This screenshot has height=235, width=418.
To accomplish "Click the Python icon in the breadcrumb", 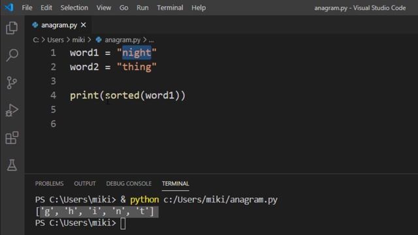I will (x=99, y=40).
